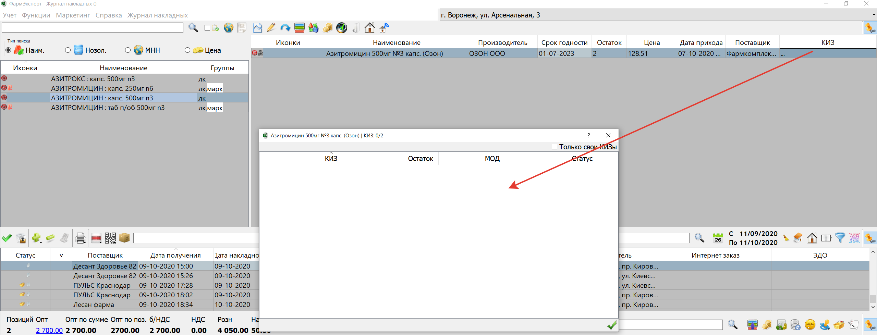The width and height of the screenshot is (877, 335).
Task: Click the green calendar icon
Action: [718, 238]
